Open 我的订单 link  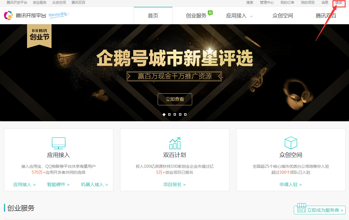click(x=287, y=3)
